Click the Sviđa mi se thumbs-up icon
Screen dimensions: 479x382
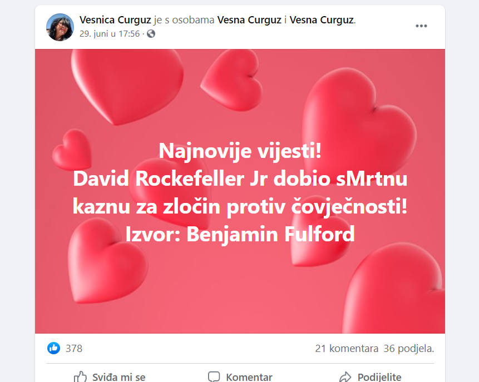pos(80,377)
